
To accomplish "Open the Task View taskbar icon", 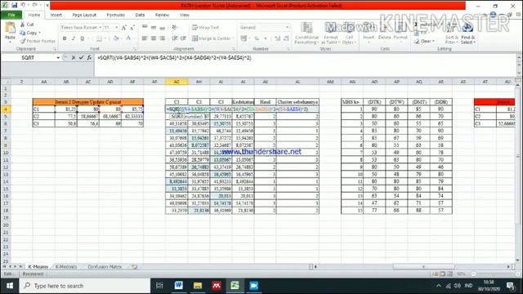I will [159, 286].
